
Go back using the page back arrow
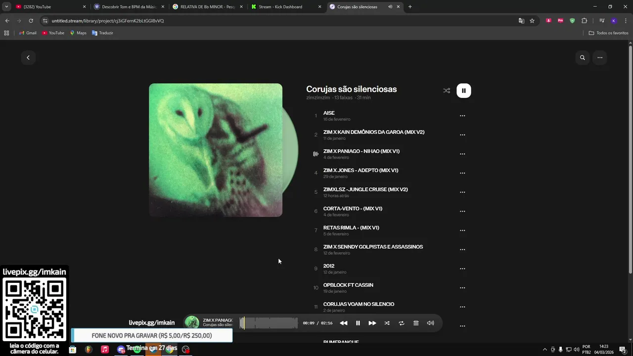coord(28,58)
